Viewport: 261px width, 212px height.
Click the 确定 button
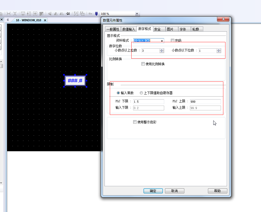coord(153,191)
